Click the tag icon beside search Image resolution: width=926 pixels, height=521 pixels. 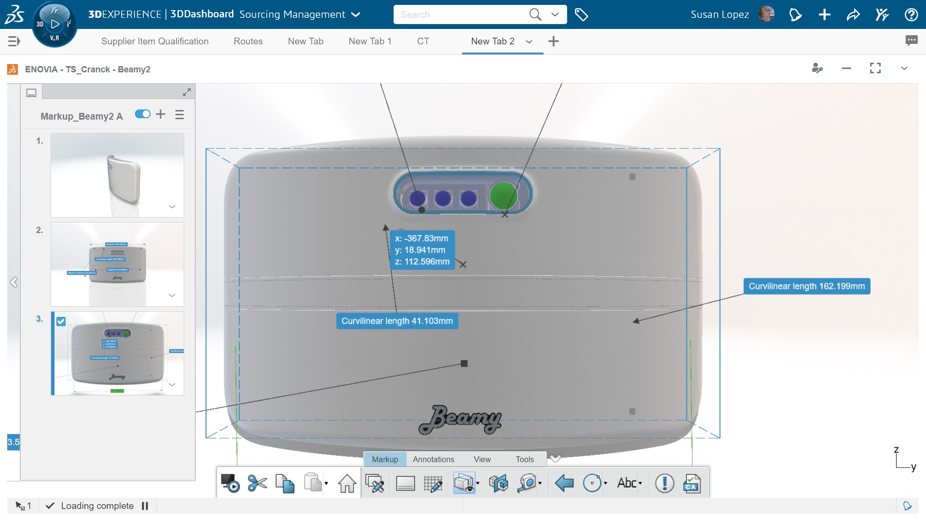581,14
